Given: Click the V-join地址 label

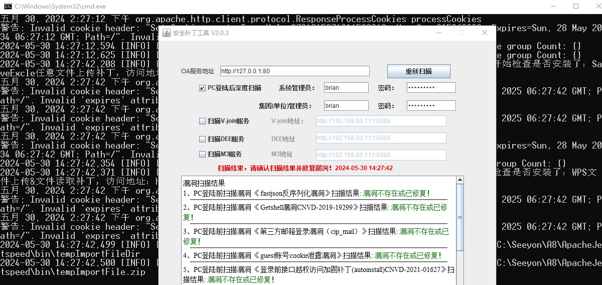Looking at the screenshot, I should (287, 121).
